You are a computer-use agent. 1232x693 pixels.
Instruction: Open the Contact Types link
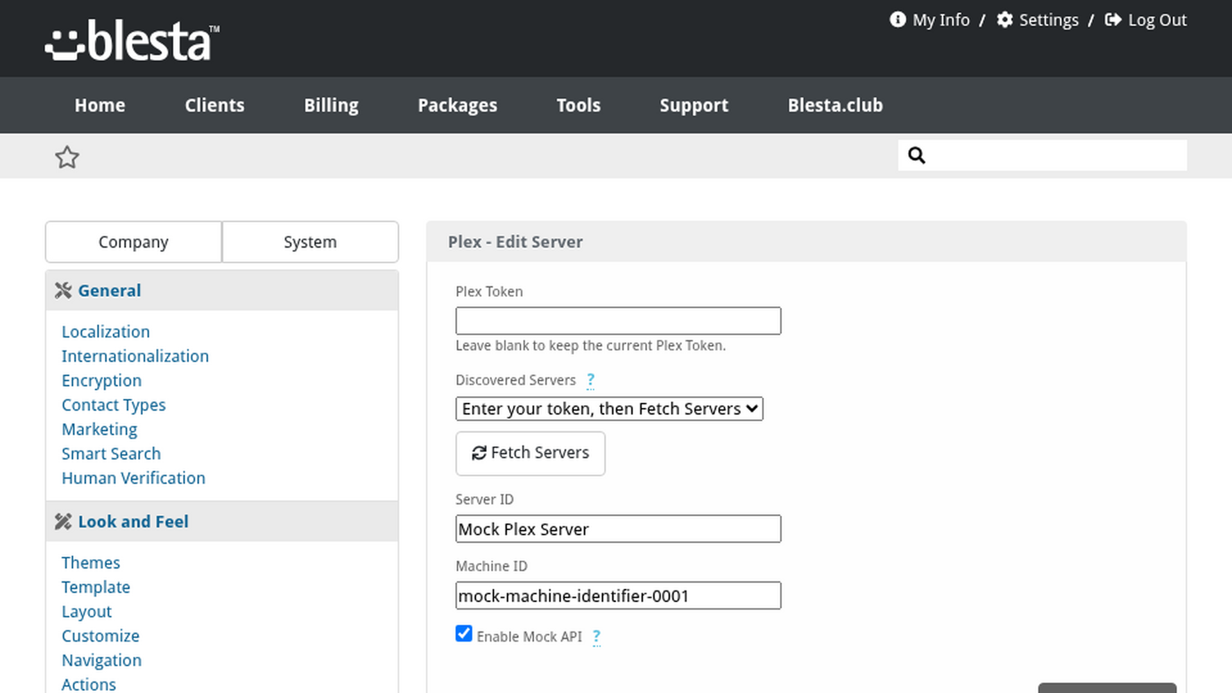click(x=114, y=405)
